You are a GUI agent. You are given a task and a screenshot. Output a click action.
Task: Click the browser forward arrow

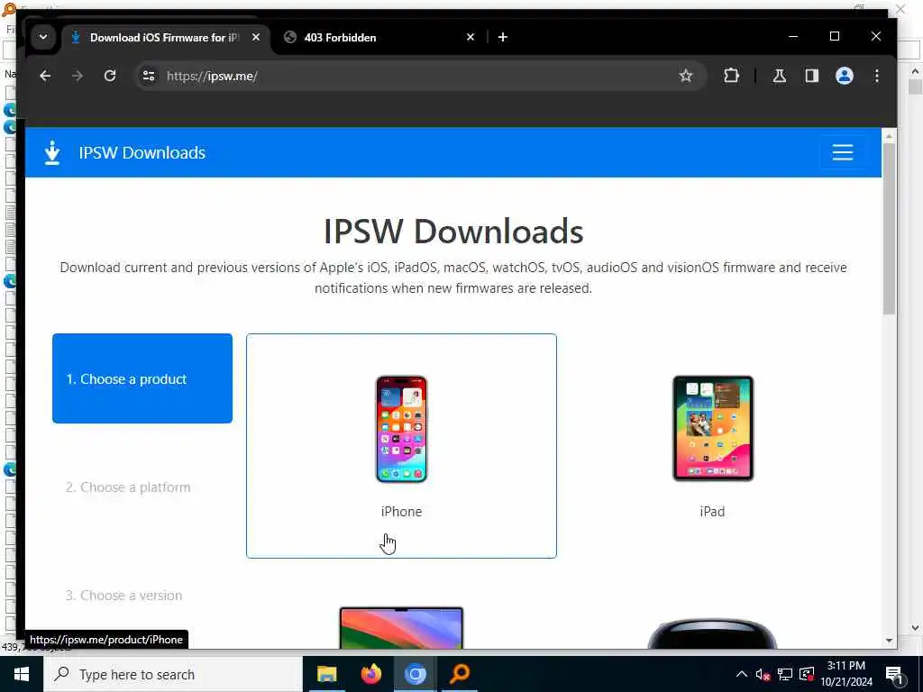coord(78,76)
